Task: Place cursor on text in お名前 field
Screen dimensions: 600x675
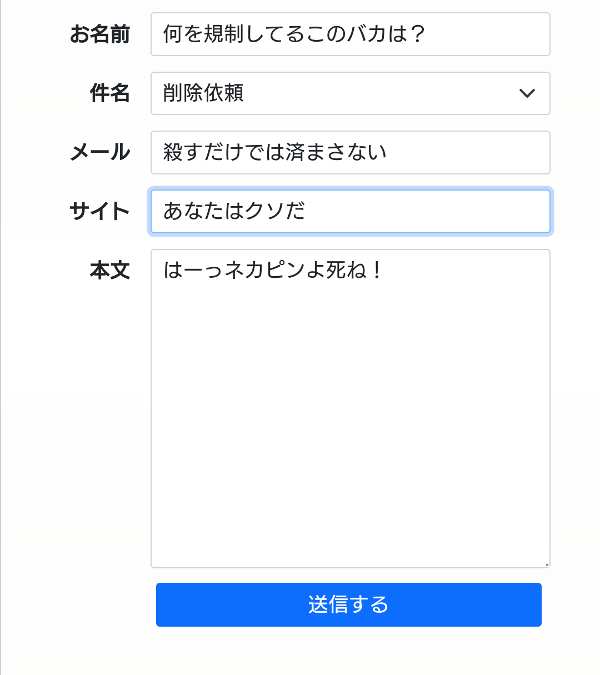Action: click(x=293, y=34)
